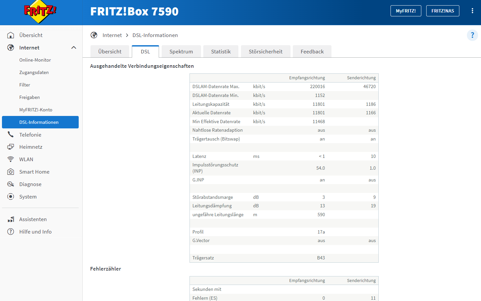
Task: Switch to the Spektrum tab
Action: click(181, 51)
